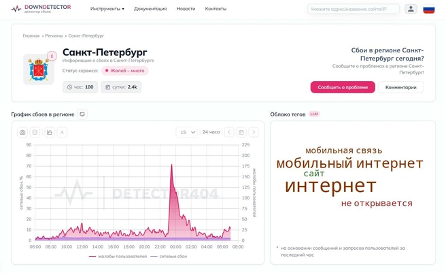
Task: Open the Документация menu item
Action: click(x=150, y=9)
